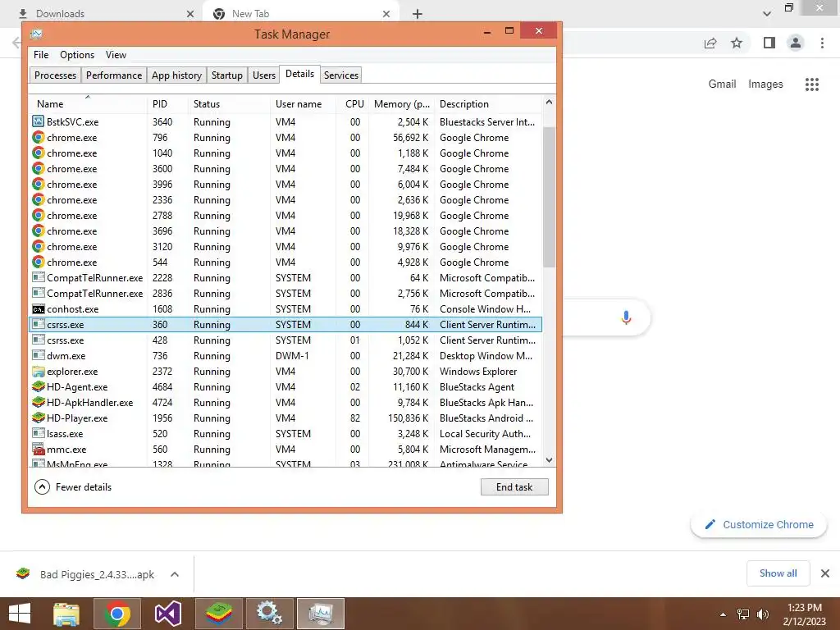
Task: Switch to the Downloads browser tab
Action: pyautogui.click(x=102, y=13)
